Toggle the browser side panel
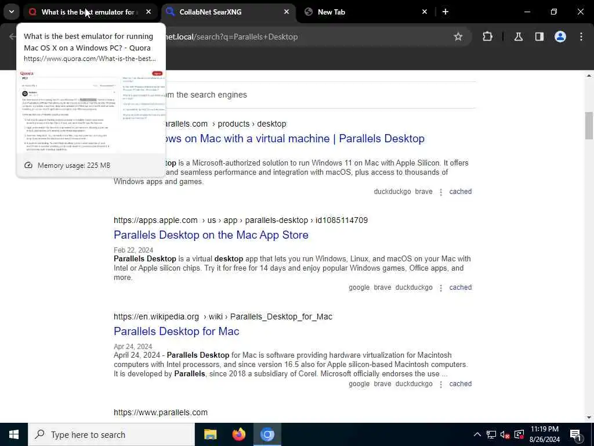594x446 pixels. coord(539,37)
